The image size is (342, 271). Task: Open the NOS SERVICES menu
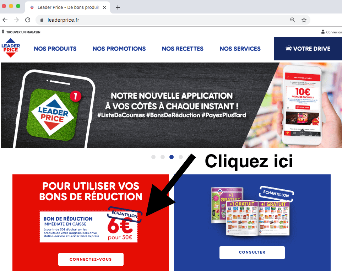coord(240,49)
